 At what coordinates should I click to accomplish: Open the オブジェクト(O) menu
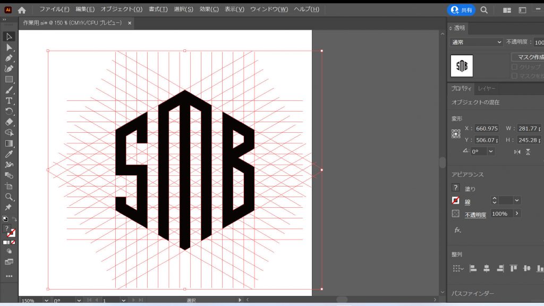tap(122, 10)
